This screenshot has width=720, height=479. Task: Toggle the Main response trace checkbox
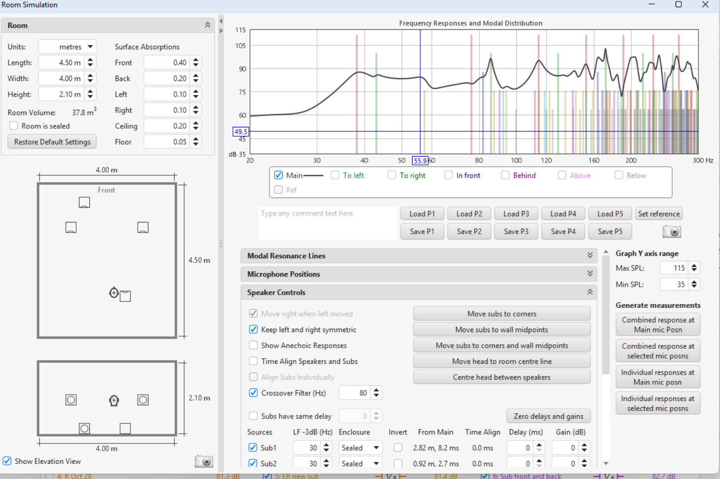pos(279,175)
